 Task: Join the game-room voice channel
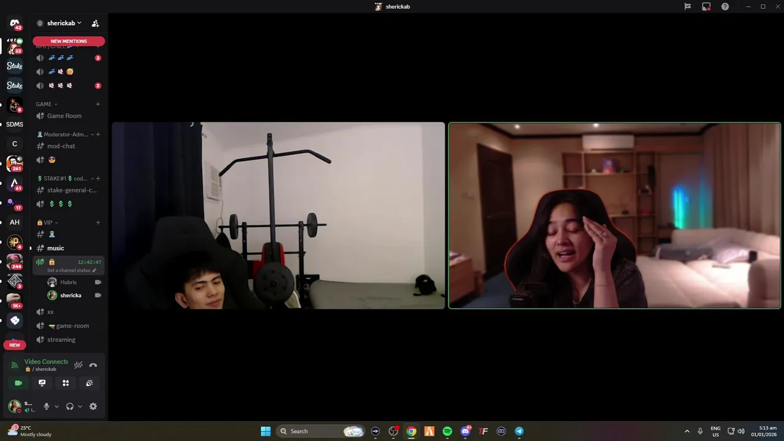click(69, 326)
